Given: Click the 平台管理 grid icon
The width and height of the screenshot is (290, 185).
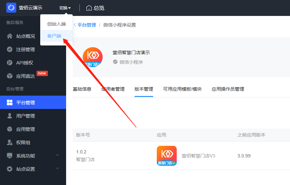Looking at the screenshot, I should tap(10, 102).
